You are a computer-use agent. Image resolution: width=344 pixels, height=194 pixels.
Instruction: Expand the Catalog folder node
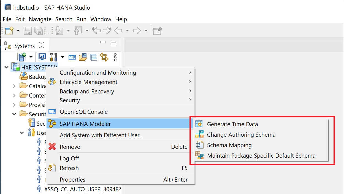tap(14, 86)
